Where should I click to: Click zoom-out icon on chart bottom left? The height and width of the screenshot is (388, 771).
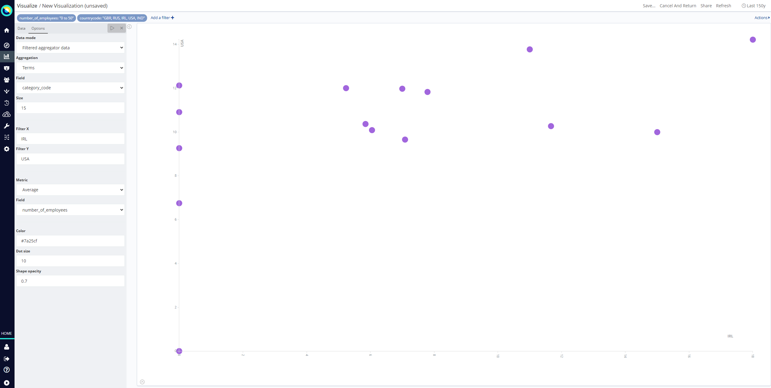click(x=143, y=382)
